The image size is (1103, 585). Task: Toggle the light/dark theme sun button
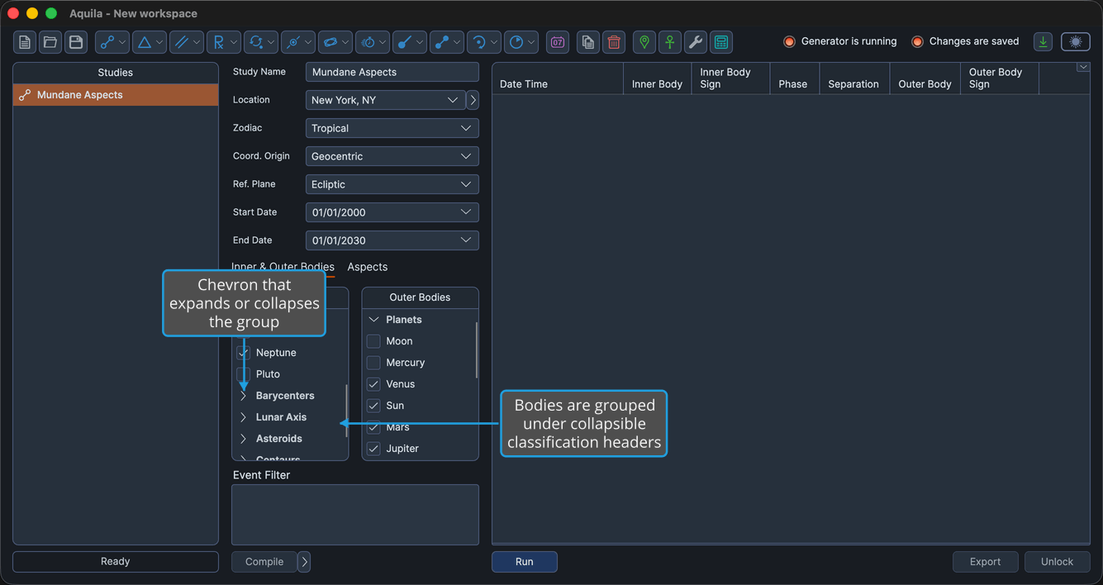click(x=1076, y=42)
